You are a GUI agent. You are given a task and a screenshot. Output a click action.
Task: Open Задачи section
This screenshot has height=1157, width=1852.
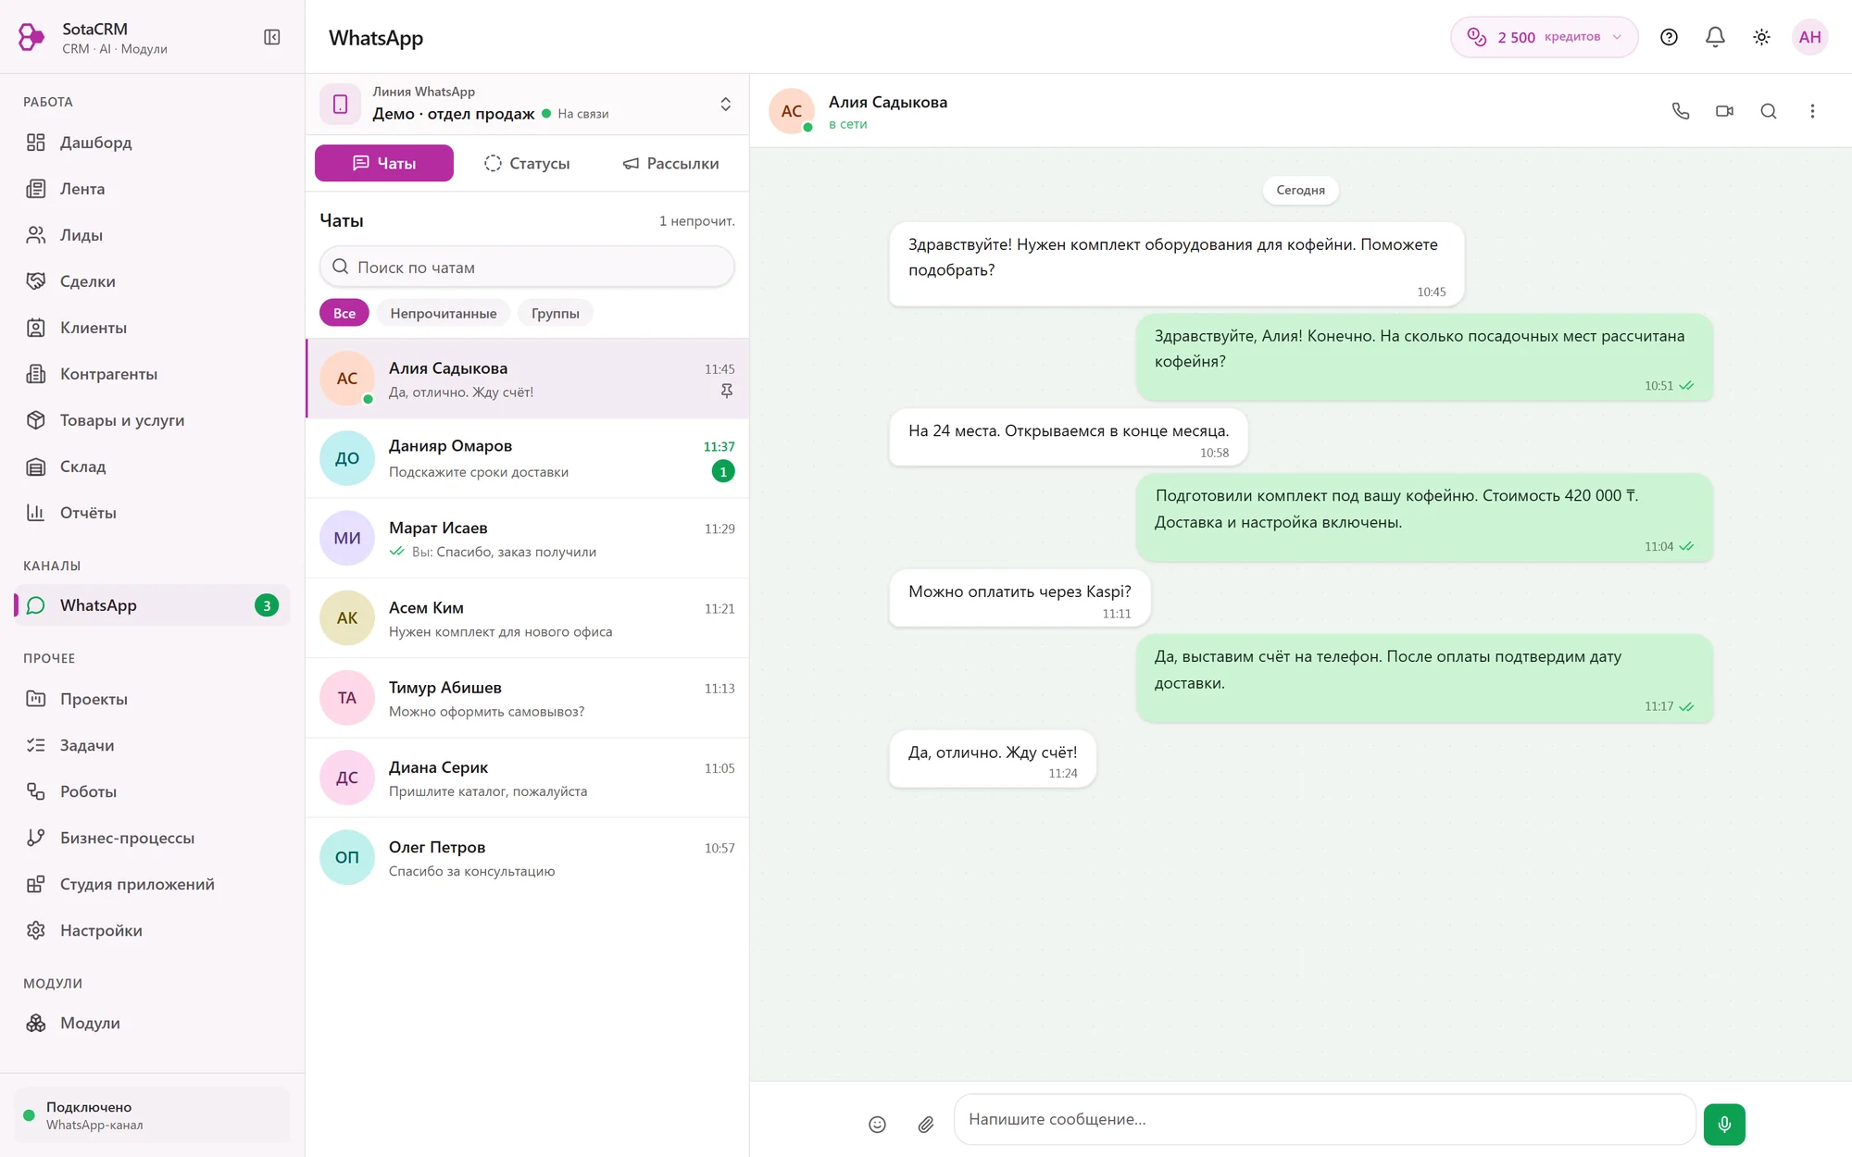tap(152, 745)
